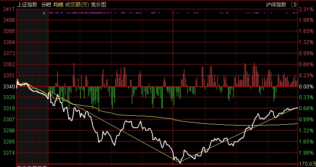Click the 3395 price axis label

[x=9, y=31]
